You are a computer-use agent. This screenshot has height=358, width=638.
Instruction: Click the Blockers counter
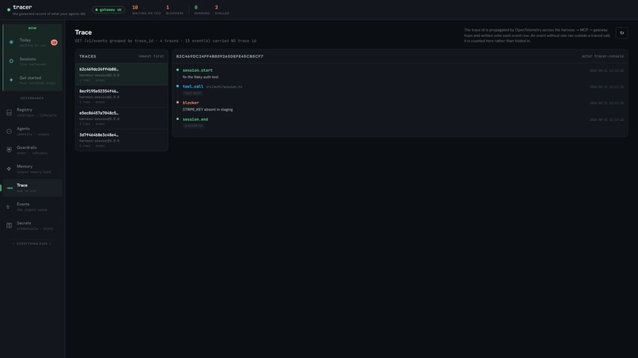[175, 10]
